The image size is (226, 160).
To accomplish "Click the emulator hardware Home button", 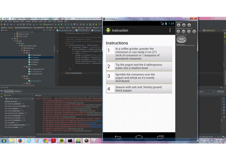I will (178, 31).
